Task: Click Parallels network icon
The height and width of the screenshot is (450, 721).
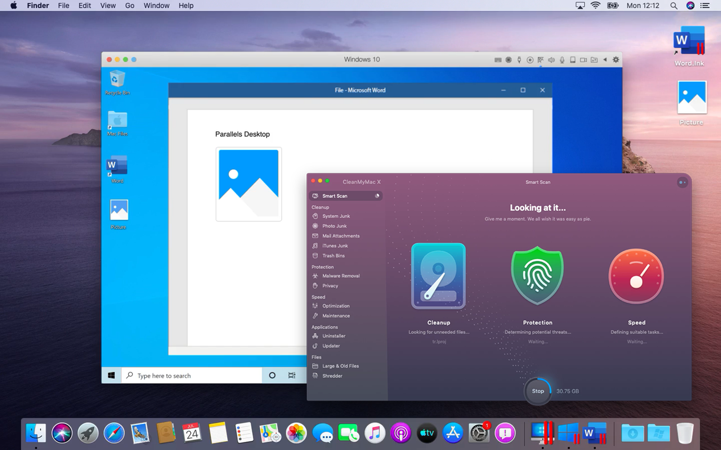Action: (x=540, y=60)
